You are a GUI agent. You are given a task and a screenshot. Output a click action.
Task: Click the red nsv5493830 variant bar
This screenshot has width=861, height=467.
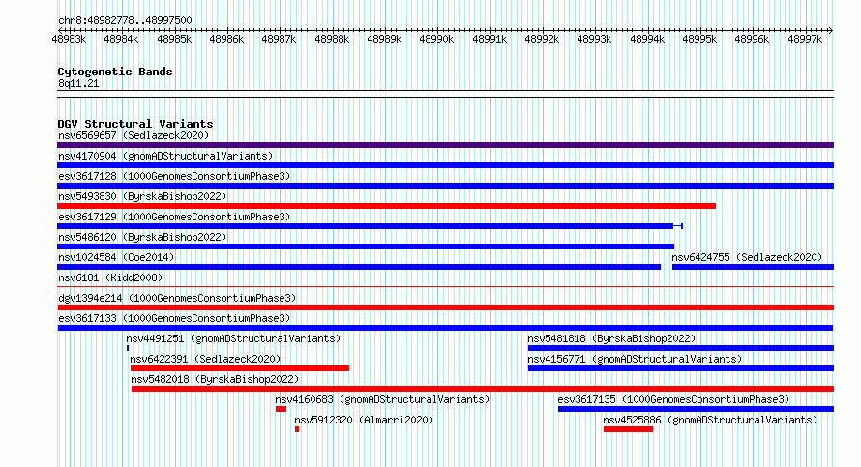pos(387,206)
